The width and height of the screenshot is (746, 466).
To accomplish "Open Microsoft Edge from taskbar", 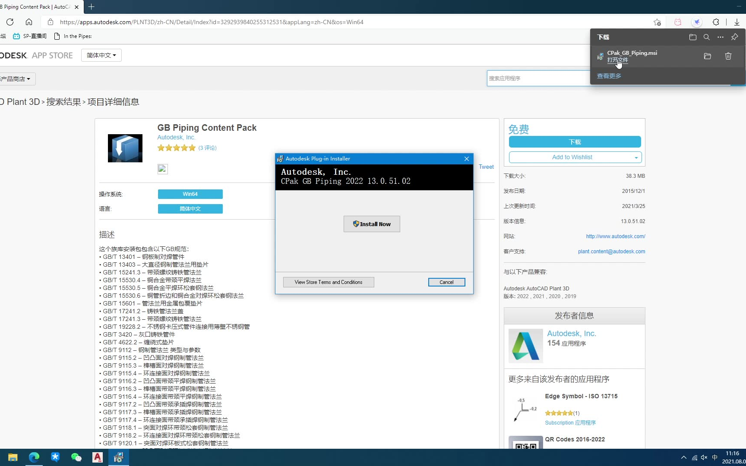I will (x=34, y=457).
